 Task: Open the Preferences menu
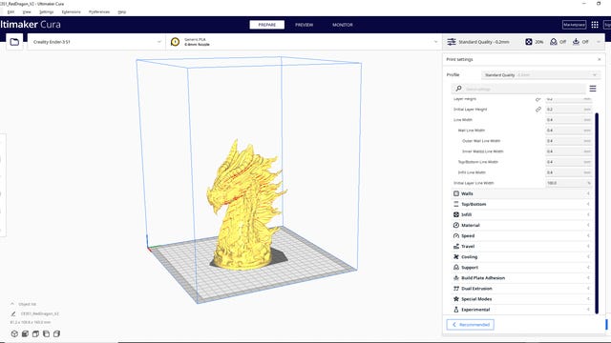[99, 12]
